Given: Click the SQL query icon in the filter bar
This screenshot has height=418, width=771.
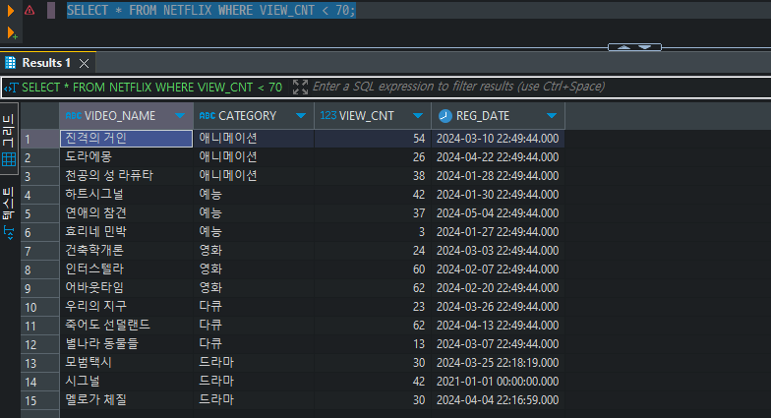Looking at the screenshot, I should coord(11,88).
